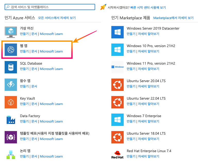198x164 pixels.
Task: Open Microsoft Learn for 템플릿 배포
Action: pos(51,139)
